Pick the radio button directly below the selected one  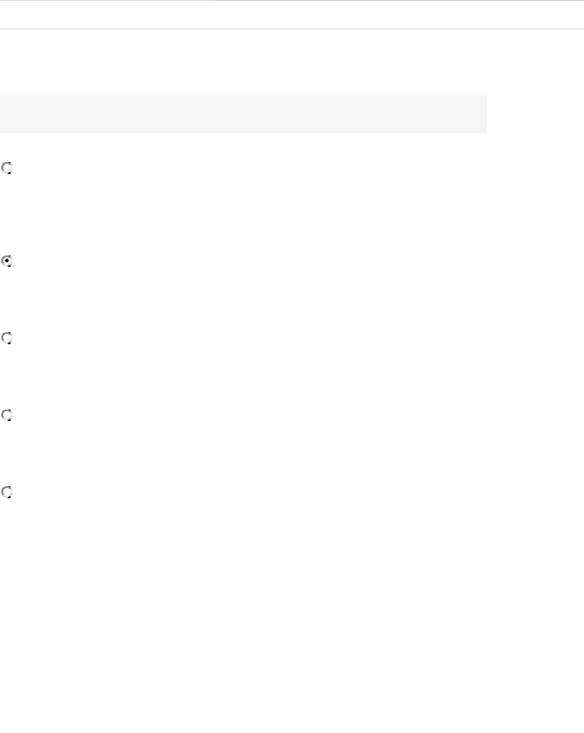pyautogui.click(x=7, y=338)
